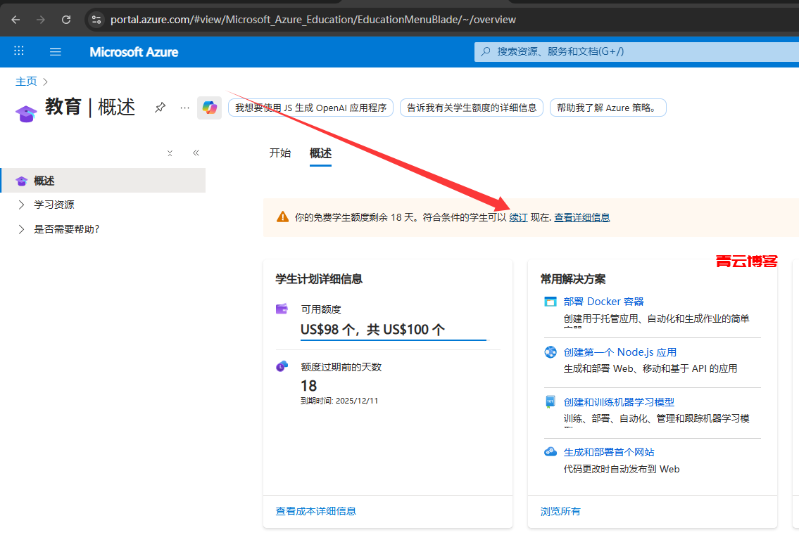This screenshot has width=799, height=535.
Task: Click the Docker container icon
Action: point(551,302)
